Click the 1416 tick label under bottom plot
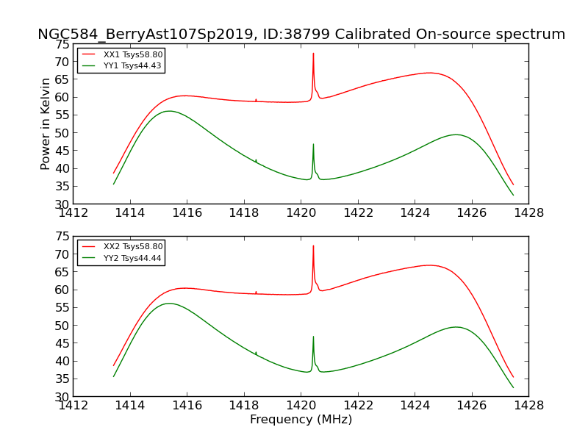 187,406
